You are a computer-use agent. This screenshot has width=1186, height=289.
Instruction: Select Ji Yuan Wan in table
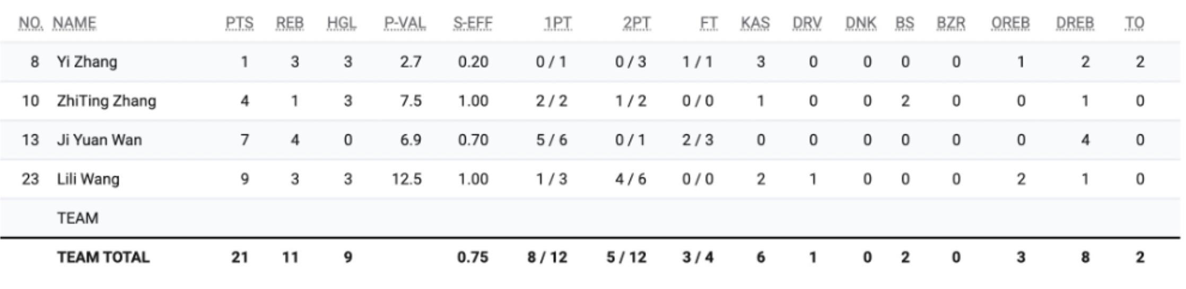[x=99, y=140]
